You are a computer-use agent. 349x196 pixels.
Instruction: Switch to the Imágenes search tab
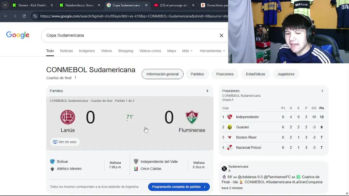click(87, 51)
